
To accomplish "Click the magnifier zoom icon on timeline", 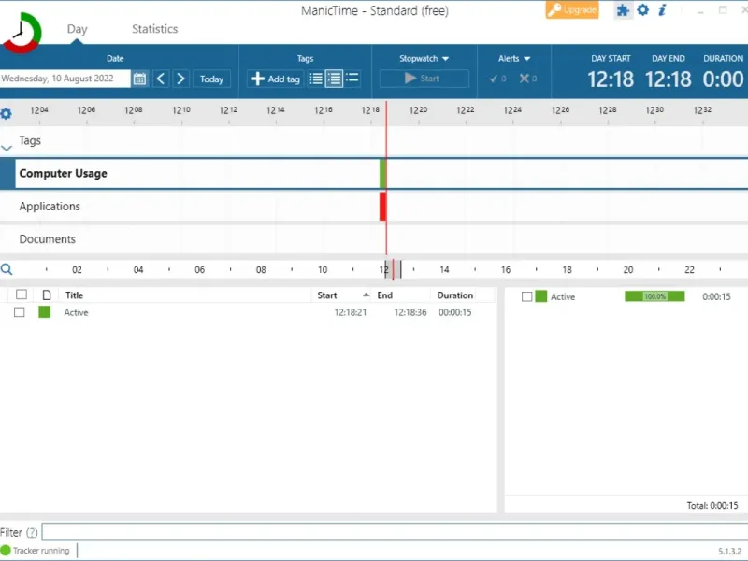I will [x=7, y=269].
